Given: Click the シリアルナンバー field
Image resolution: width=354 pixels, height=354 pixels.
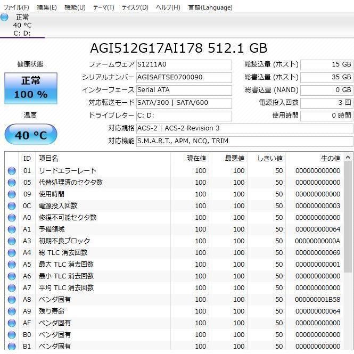Looking at the screenshot, I should coord(184,77).
